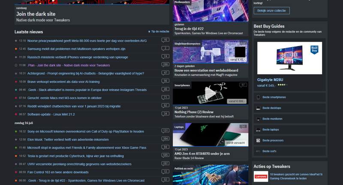
Task: Click the Tip de redactie link
Action: click(159, 31)
